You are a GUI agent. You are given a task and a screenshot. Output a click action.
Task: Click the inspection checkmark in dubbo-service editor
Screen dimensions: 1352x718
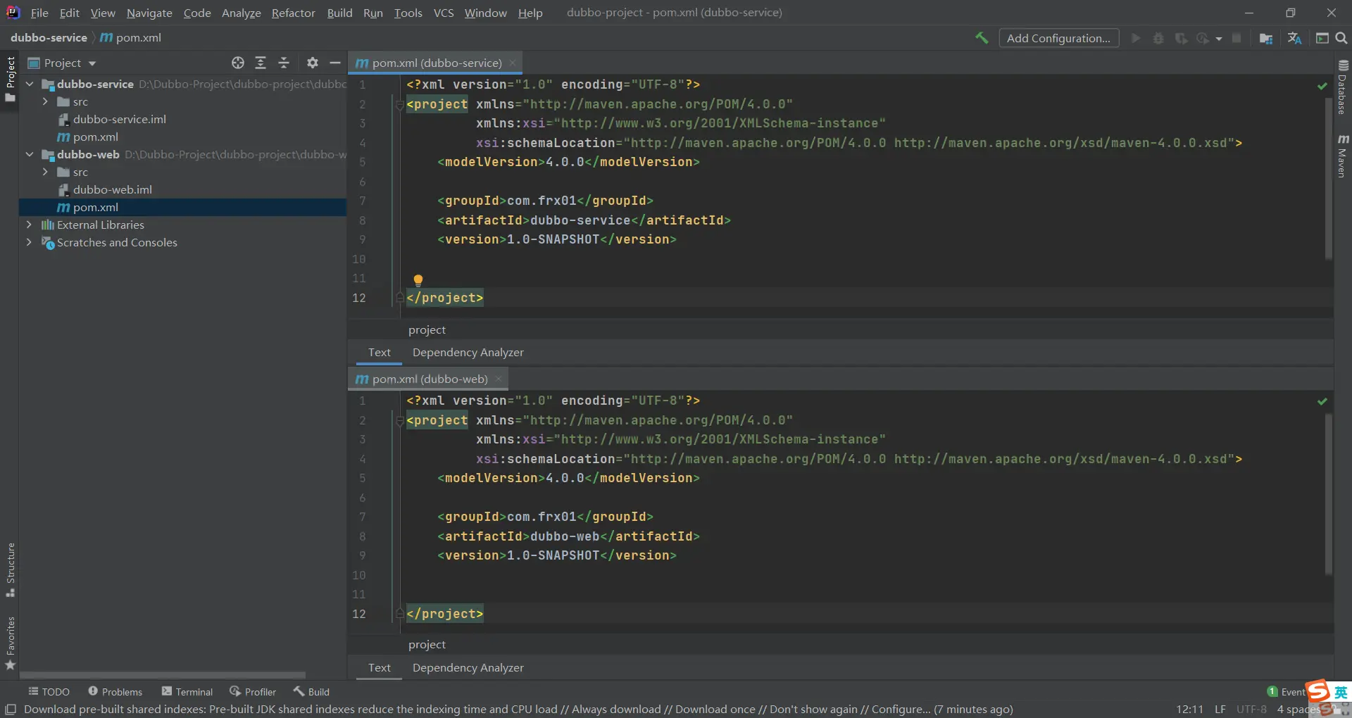(x=1322, y=85)
